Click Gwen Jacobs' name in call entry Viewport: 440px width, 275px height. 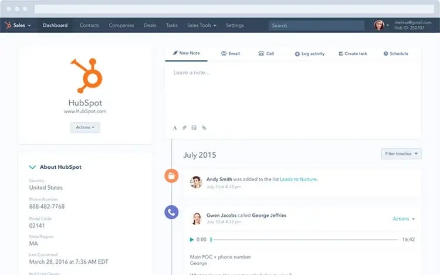(221, 215)
